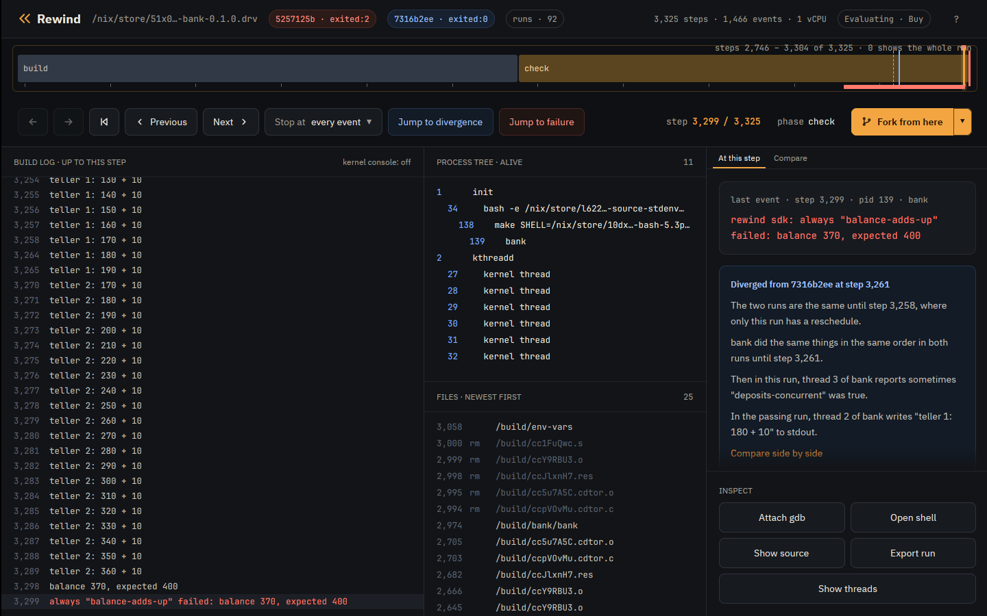This screenshot has height=616, width=987.
Task: Select the passing run 7316b2ee pill
Action: pyautogui.click(x=441, y=19)
